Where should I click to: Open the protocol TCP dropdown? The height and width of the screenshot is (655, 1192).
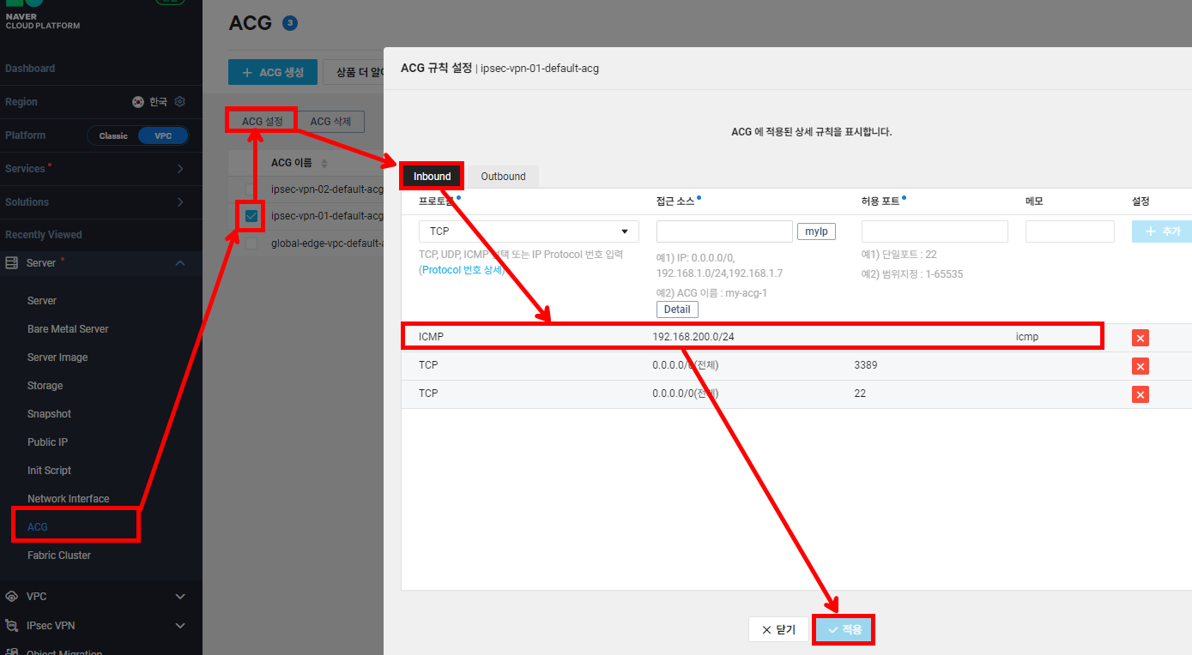pos(529,231)
